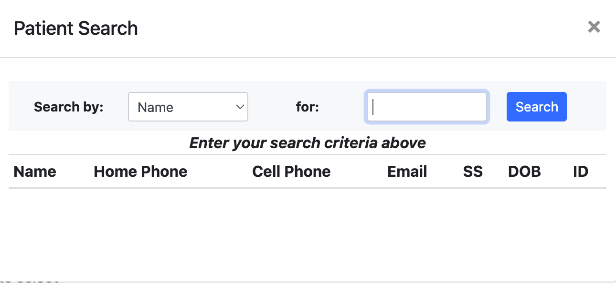Focus the empty results area
This screenshot has height=283, width=616.
coord(308,229)
